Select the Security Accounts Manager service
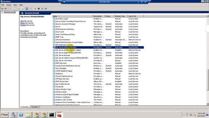This screenshot has height=118, width=209. click(x=65, y=24)
